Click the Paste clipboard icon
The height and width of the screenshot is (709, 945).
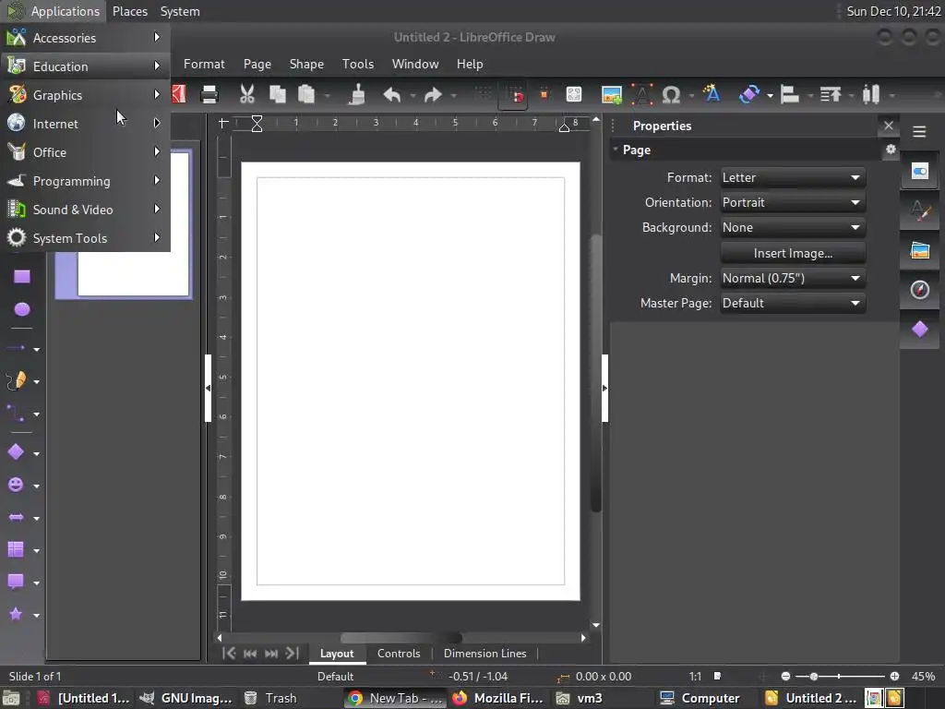(306, 95)
